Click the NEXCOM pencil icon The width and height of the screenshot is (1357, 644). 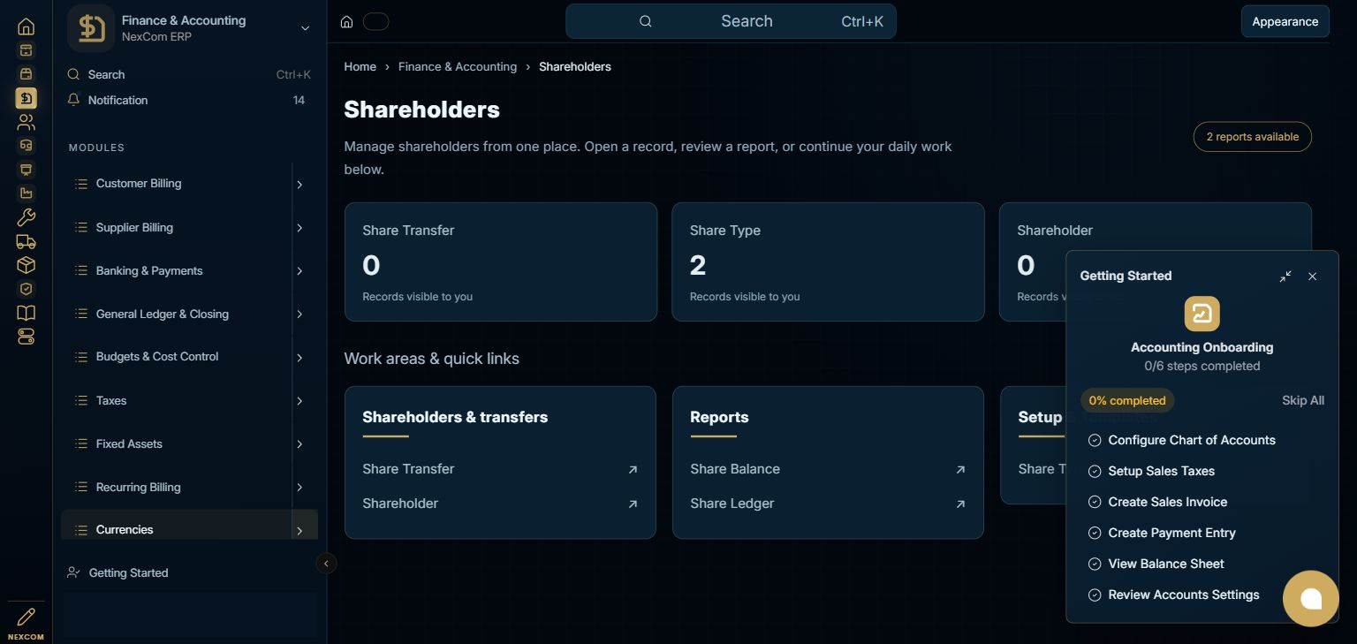pos(27,617)
